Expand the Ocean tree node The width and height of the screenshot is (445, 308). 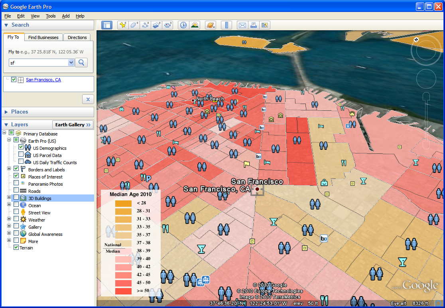(9, 204)
